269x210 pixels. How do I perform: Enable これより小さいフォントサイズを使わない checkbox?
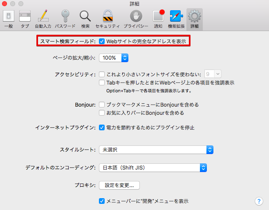coord(102,74)
